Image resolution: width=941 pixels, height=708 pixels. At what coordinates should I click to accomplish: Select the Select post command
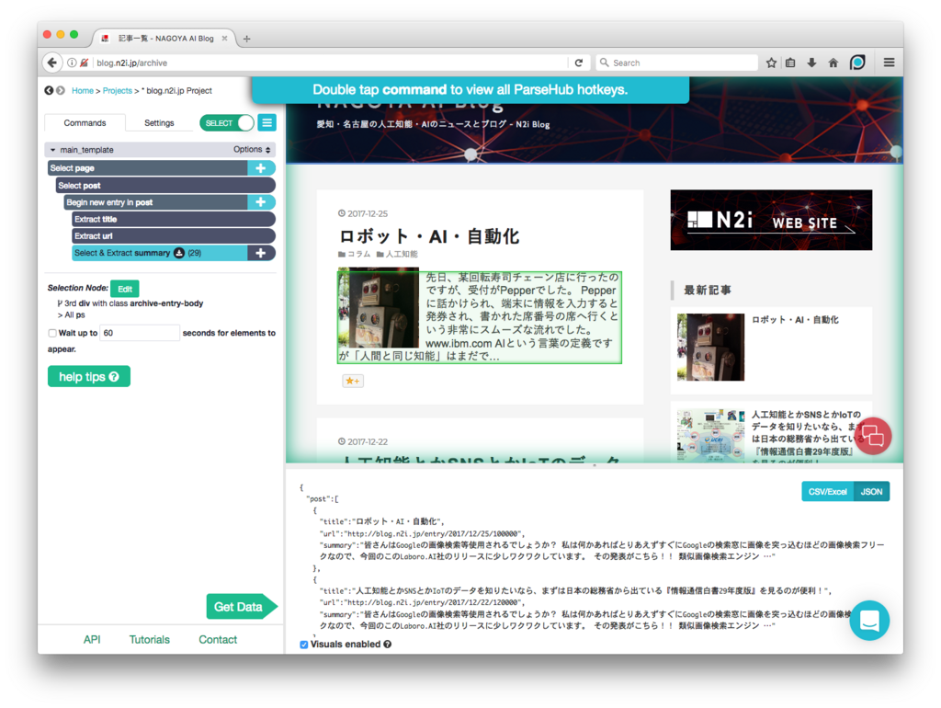point(165,186)
